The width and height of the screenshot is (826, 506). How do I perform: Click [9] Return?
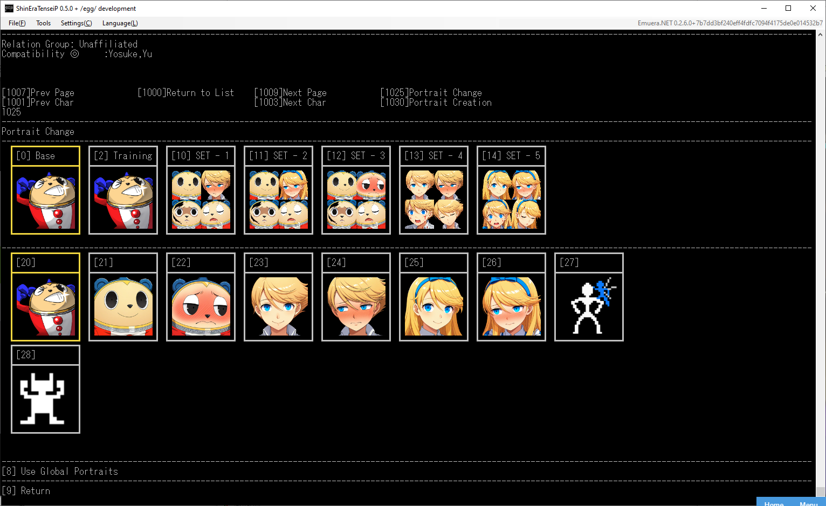[26, 491]
